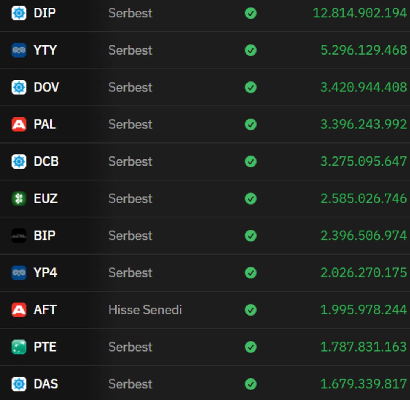Image resolution: width=410 pixels, height=400 pixels.
Task: Click the red AFT logo icon
Action: coord(19,310)
